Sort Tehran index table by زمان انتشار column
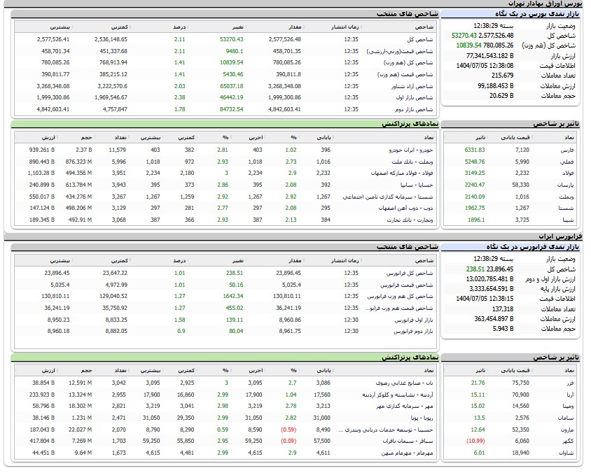 [345, 27]
